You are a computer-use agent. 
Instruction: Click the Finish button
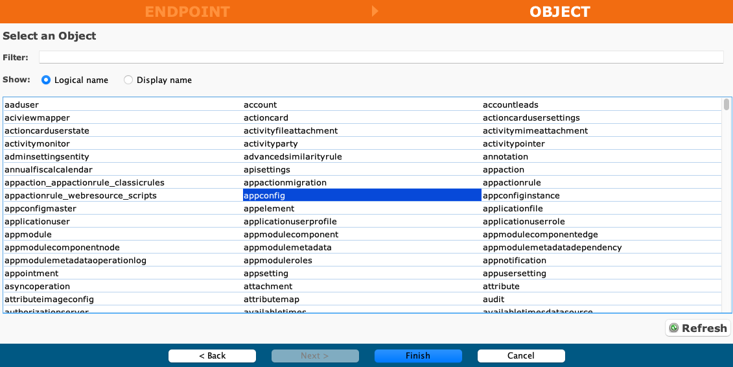(x=418, y=356)
